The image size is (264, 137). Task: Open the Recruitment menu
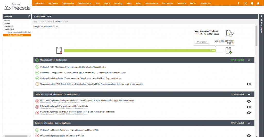click(168, 3)
